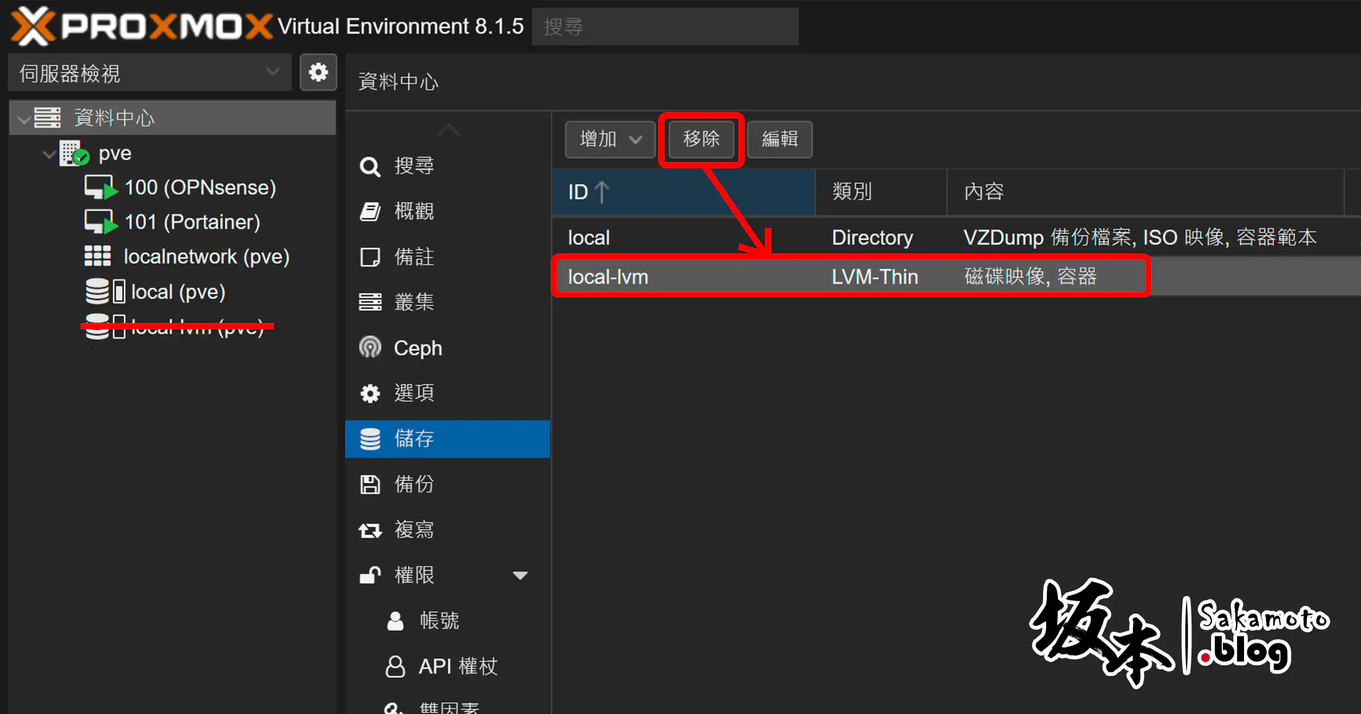Open the 概觀 summary menu item
This screenshot has height=714, width=1361.
click(414, 211)
